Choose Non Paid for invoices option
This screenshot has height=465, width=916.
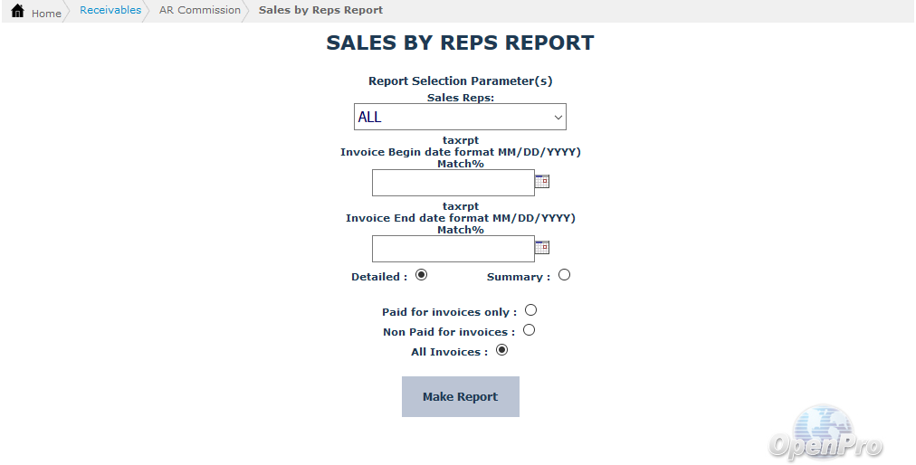pos(529,330)
